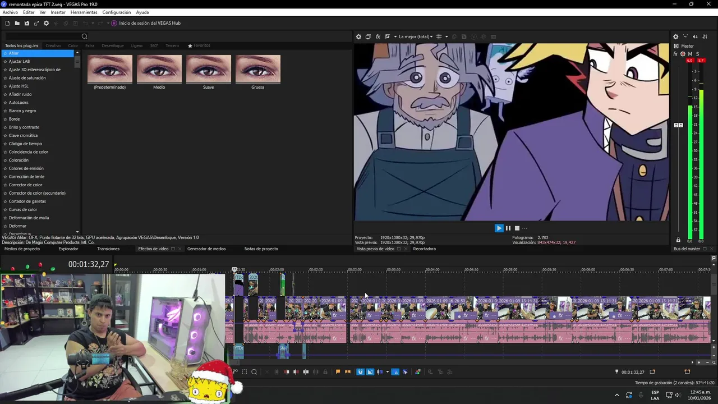This screenshot has width=718, height=404.
Task: Play the video preview
Action: click(499, 228)
